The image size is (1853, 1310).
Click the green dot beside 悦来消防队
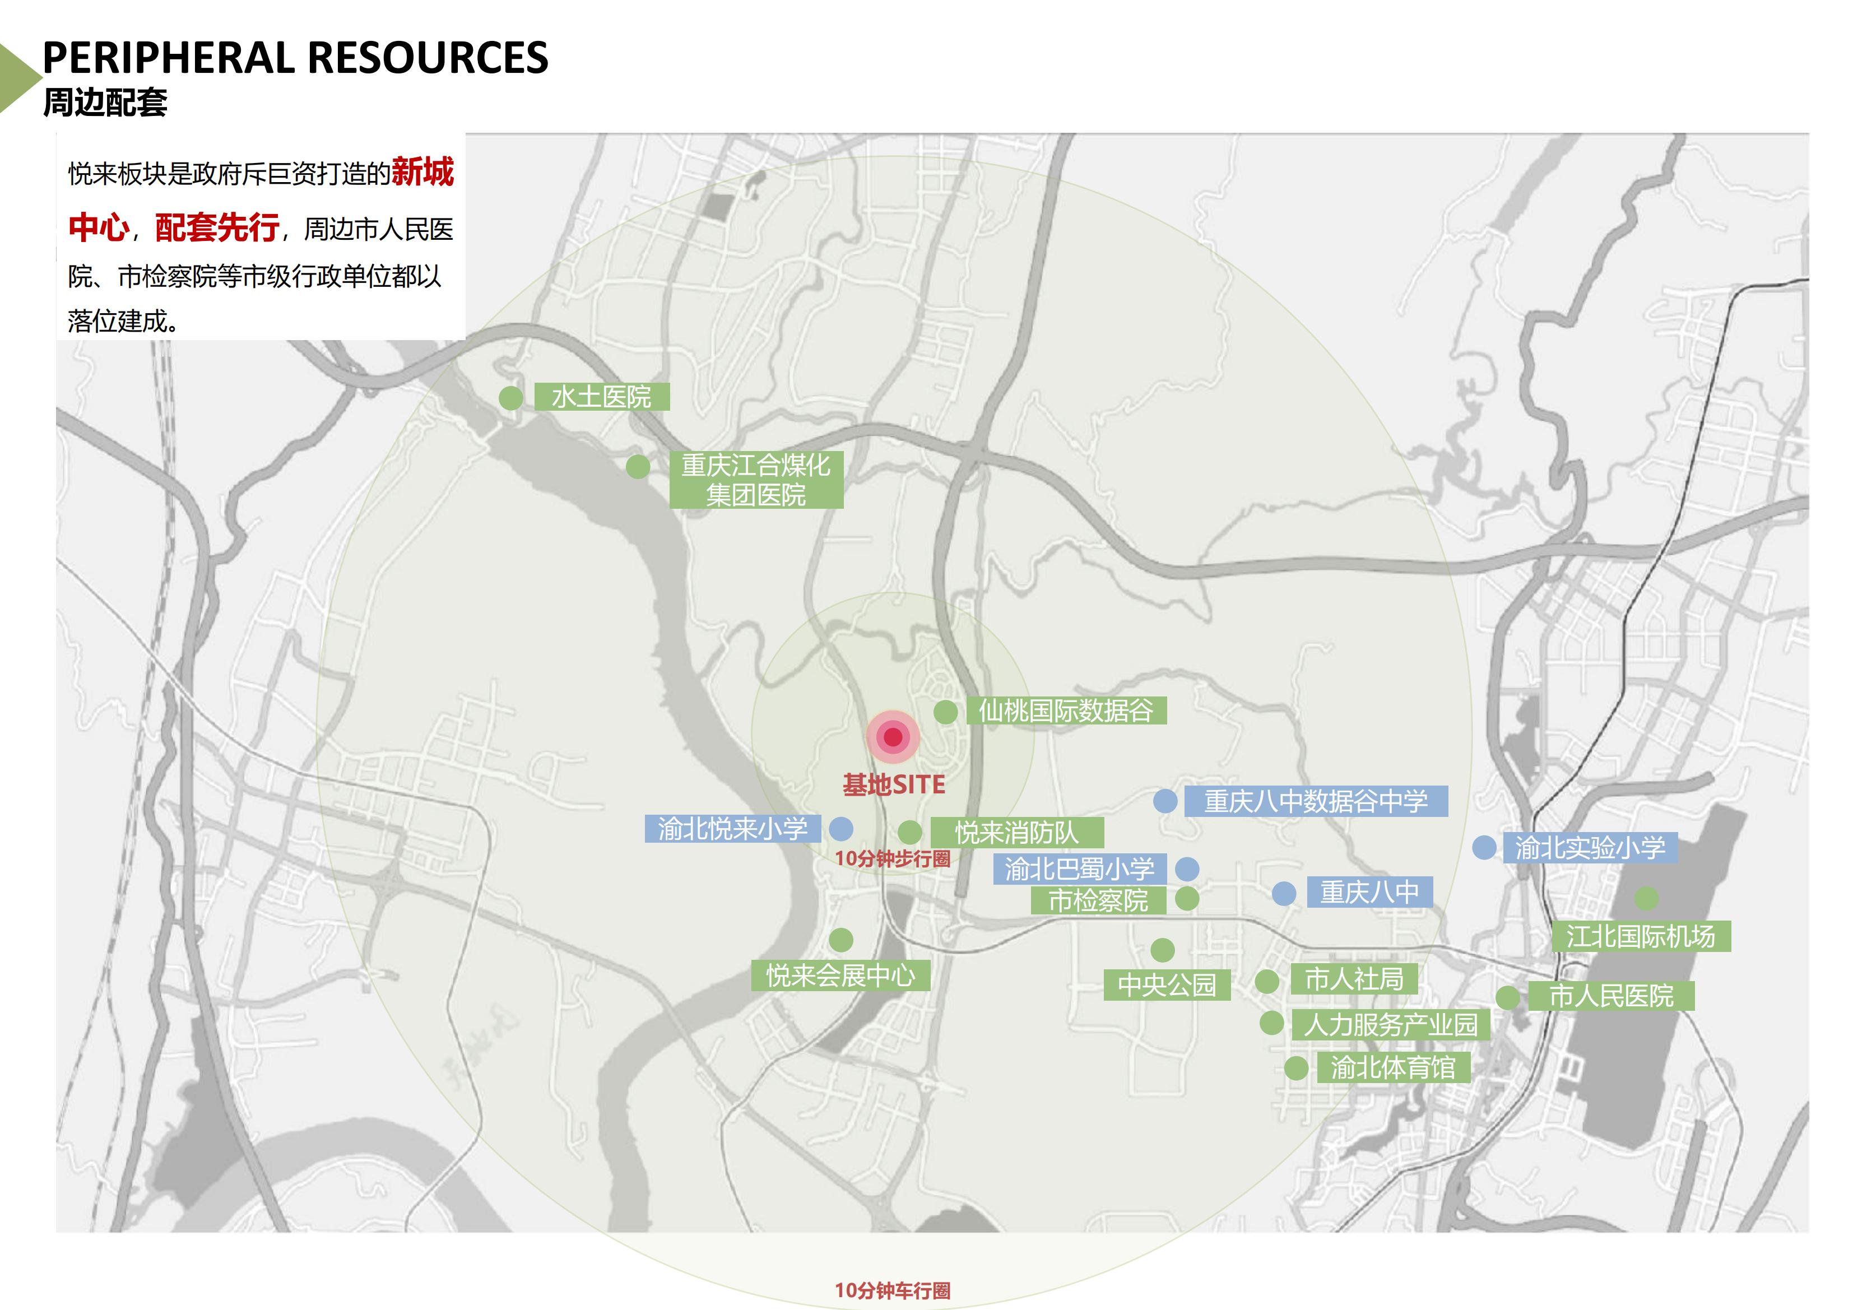(909, 832)
